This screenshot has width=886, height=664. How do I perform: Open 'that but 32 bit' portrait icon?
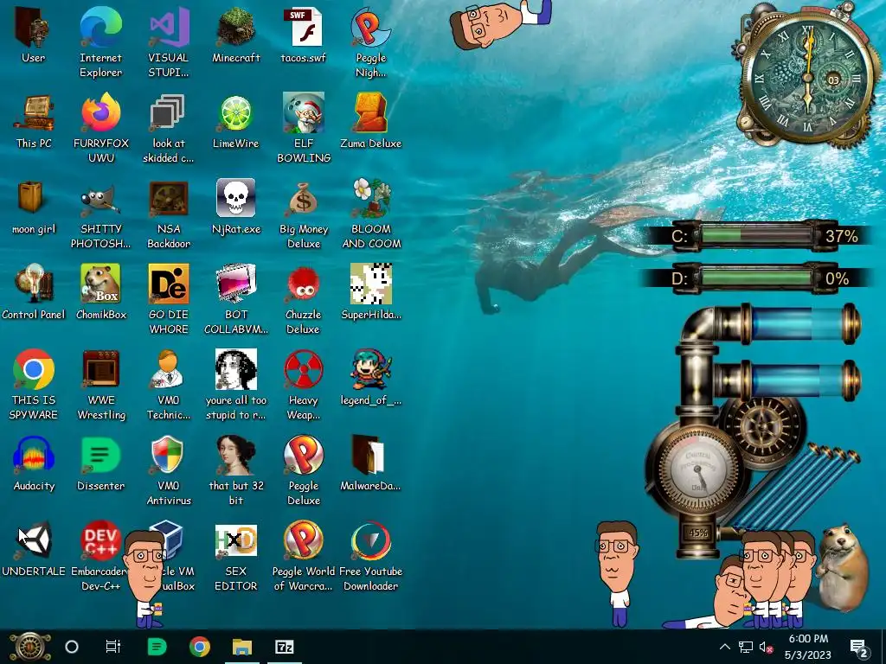pyautogui.click(x=235, y=471)
